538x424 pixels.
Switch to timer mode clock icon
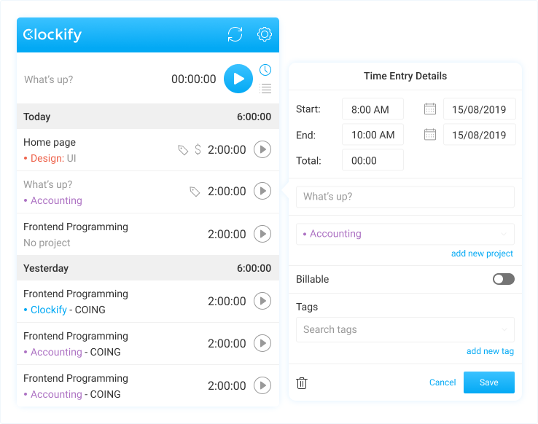pyautogui.click(x=265, y=70)
